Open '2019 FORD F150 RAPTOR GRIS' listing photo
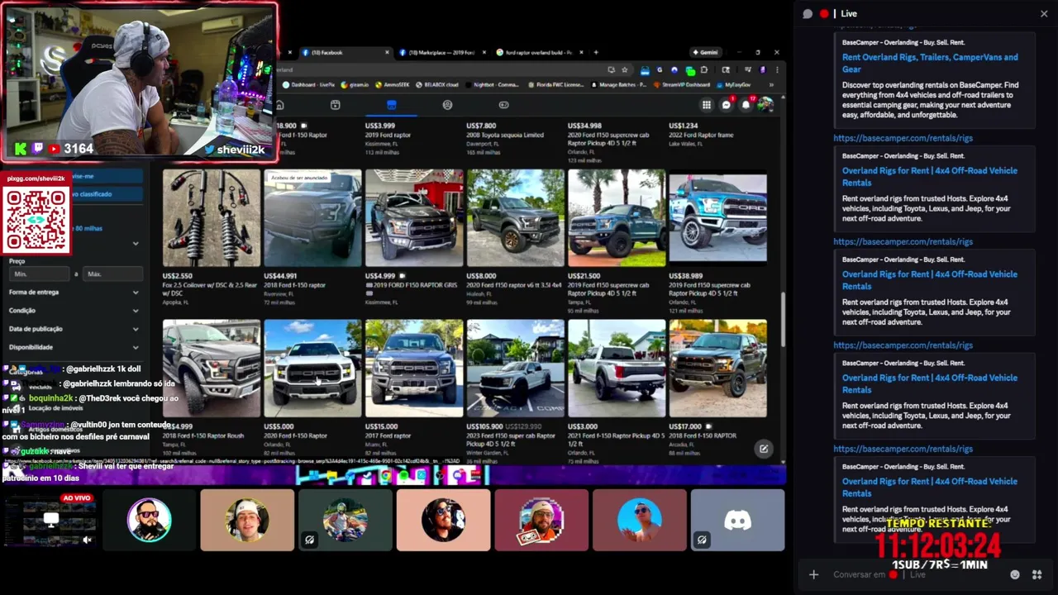1058x595 pixels. (414, 218)
